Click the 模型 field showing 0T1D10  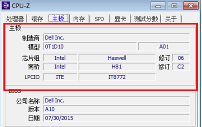pos(90,46)
